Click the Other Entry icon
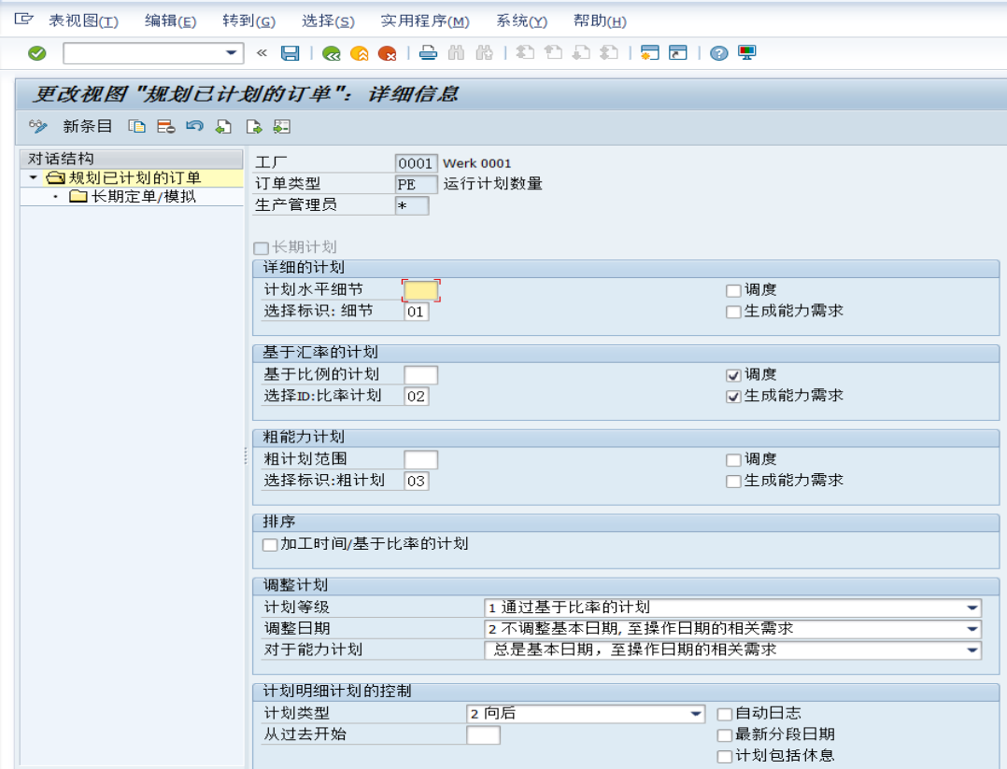The width and height of the screenshot is (1007, 769). (x=282, y=126)
